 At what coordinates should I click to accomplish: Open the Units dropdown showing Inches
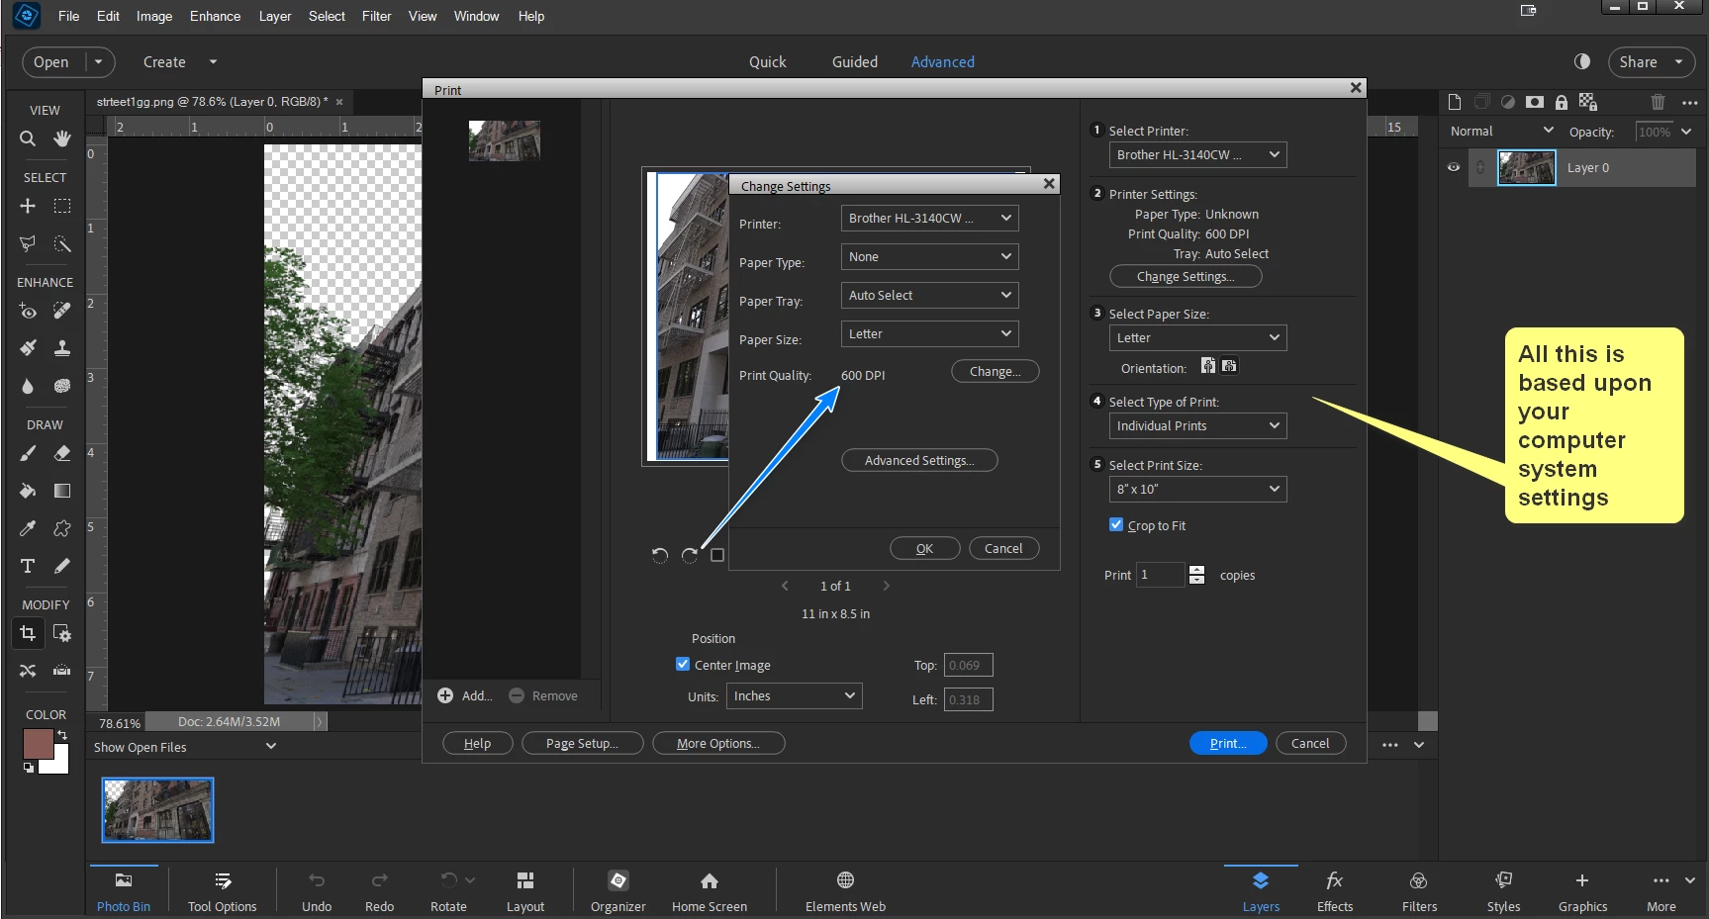(x=794, y=696)
